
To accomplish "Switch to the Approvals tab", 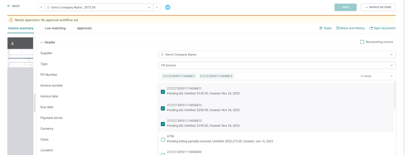I will tap(84, 28).
